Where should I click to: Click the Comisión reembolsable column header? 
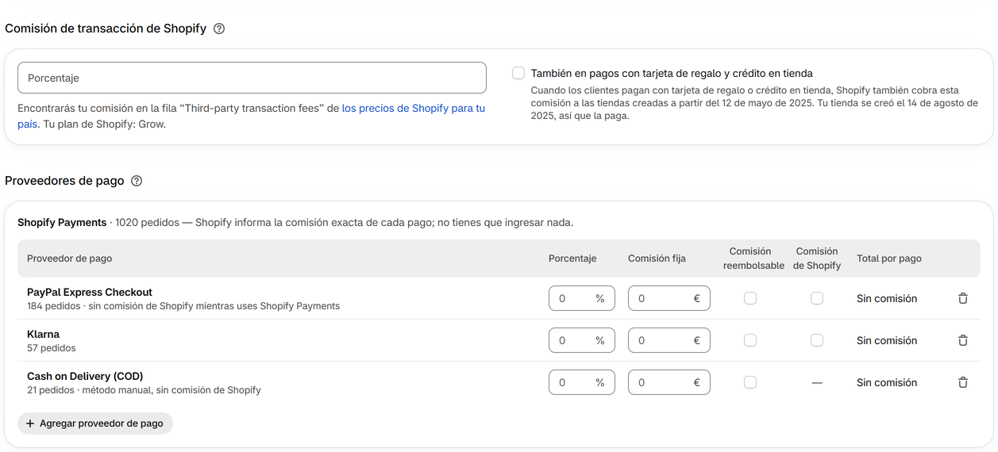(x=753, y=259)
